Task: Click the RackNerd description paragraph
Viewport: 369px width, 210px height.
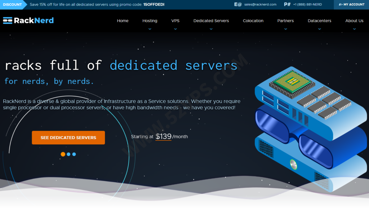Action: [122, 104]
